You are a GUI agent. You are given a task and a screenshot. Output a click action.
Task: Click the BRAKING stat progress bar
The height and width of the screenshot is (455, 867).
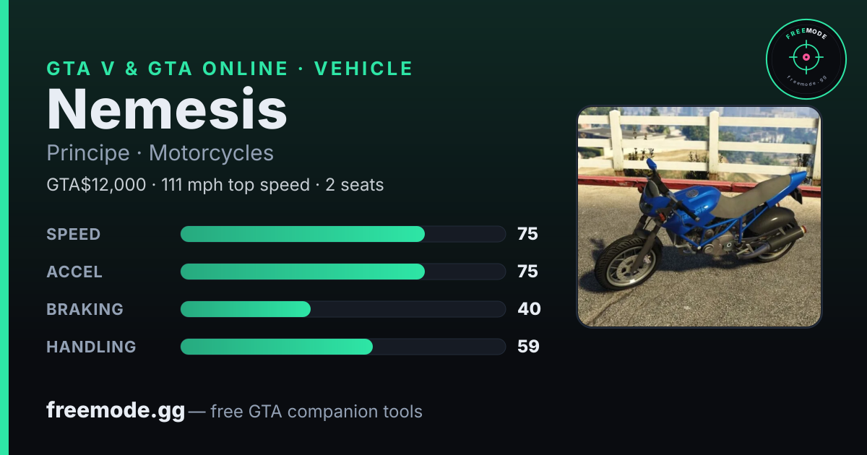click(x=342, y=309)
